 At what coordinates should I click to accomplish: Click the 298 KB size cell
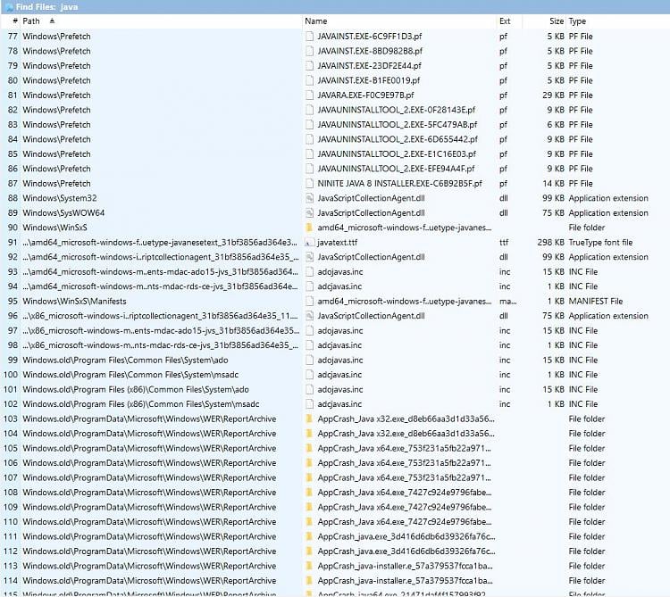551,243
